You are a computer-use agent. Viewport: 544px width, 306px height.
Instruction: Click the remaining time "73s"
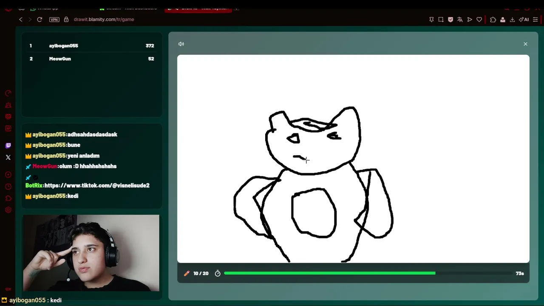point(520,273)
